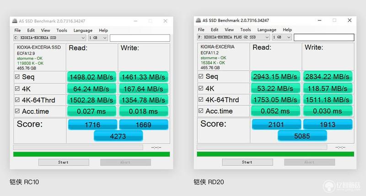
Task: Close the right AS SSD Benchmark window
Action: pyautogui.click(x=350, y=20)
